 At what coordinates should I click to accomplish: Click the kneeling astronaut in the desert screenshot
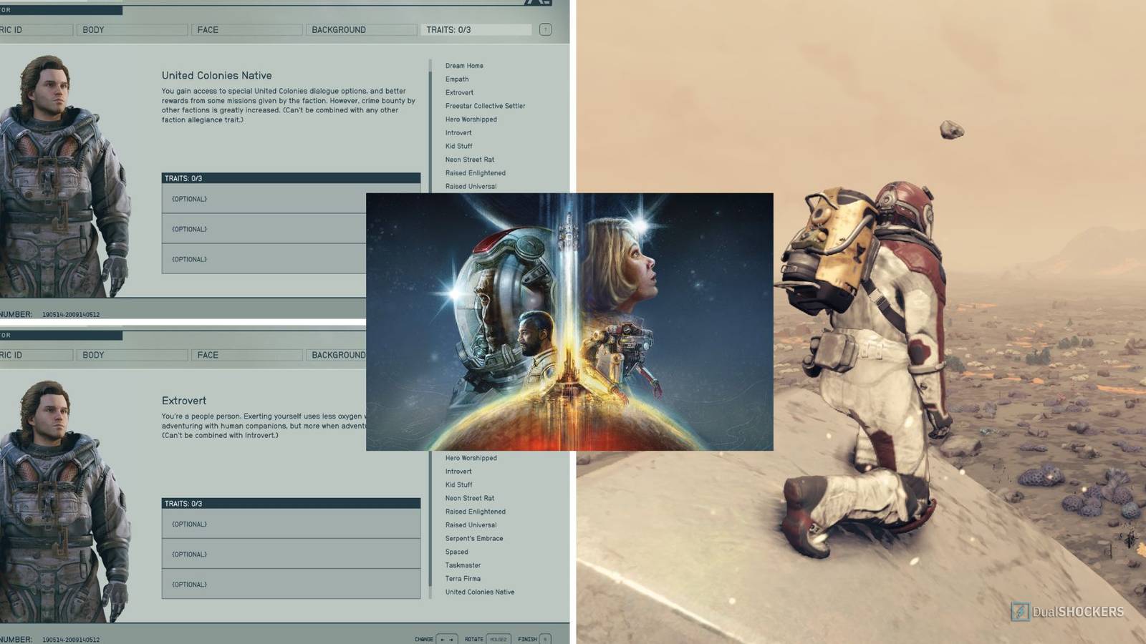click(860, 358)
